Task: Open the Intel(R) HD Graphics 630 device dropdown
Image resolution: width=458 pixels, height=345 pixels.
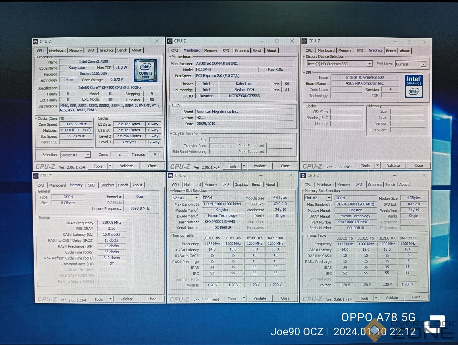Action: pos(339,64)
